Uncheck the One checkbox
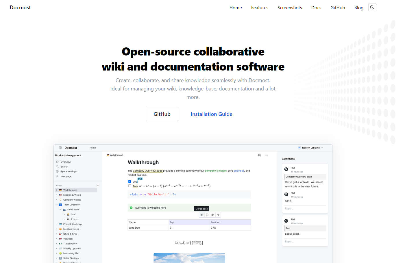 [x=129, y=181]
